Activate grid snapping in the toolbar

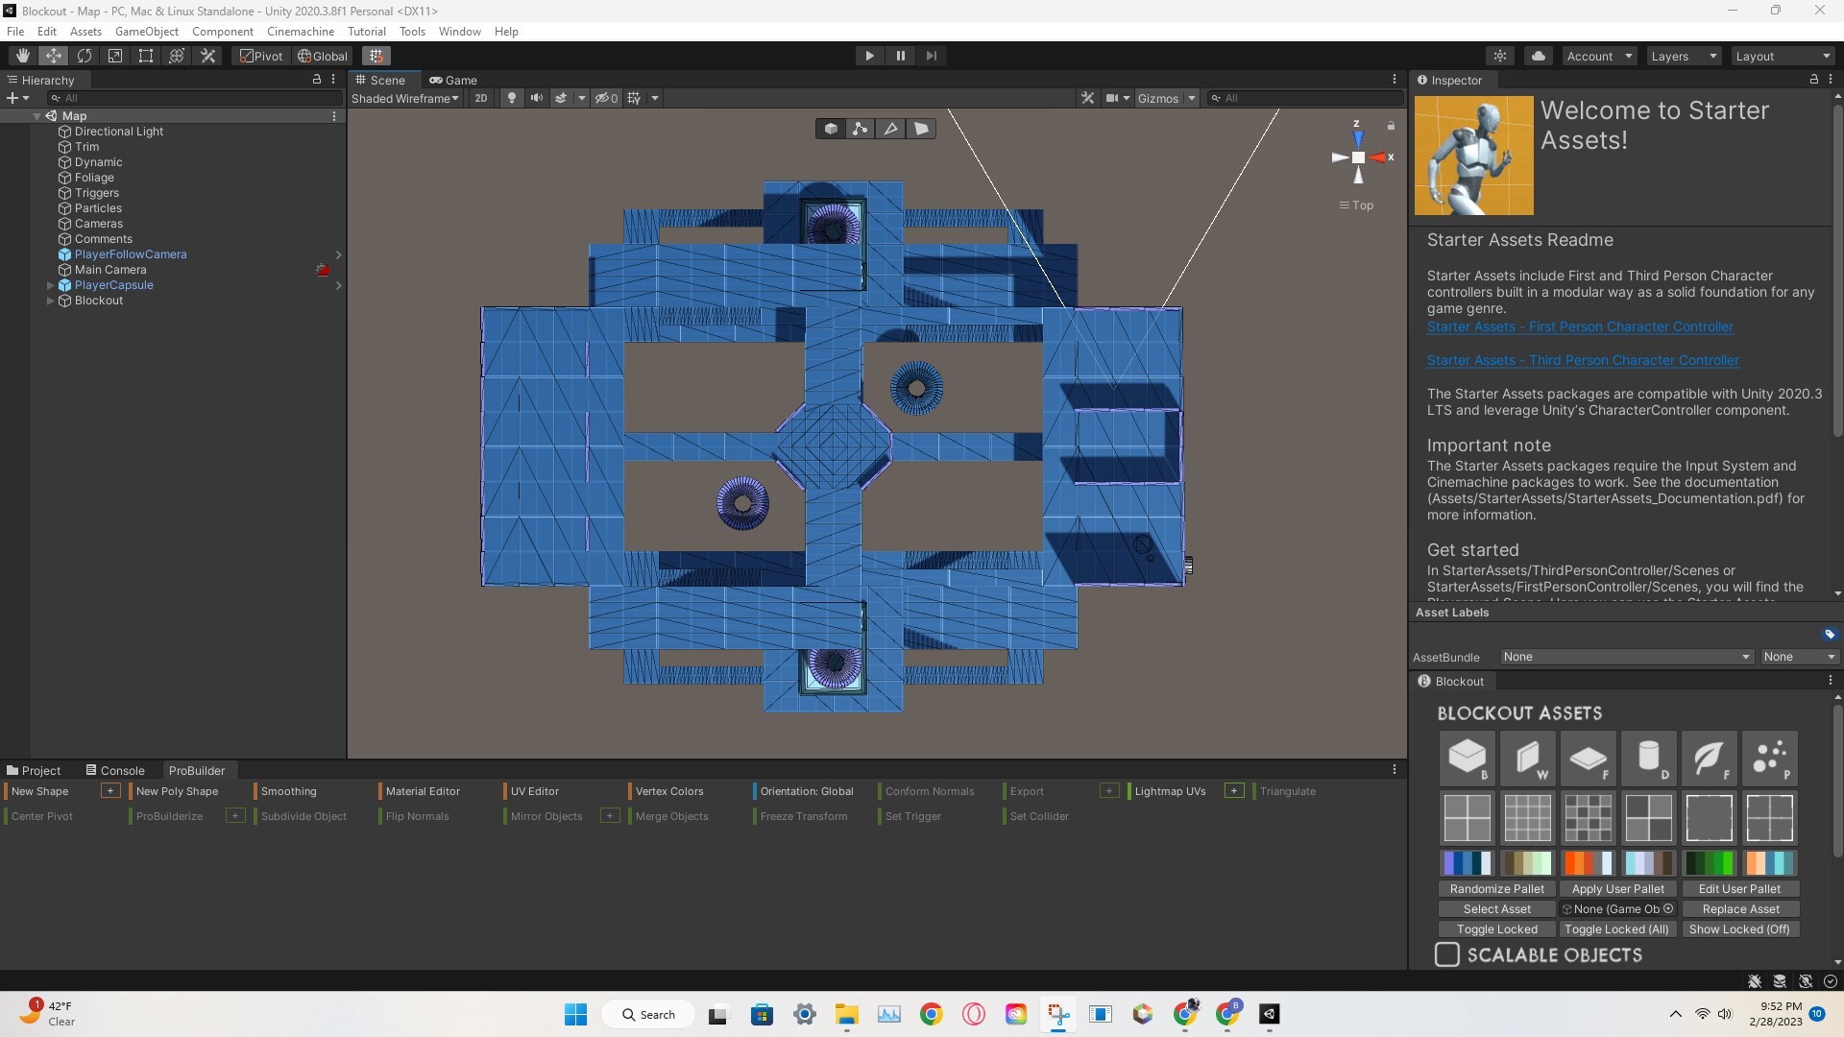pos(376,55)
